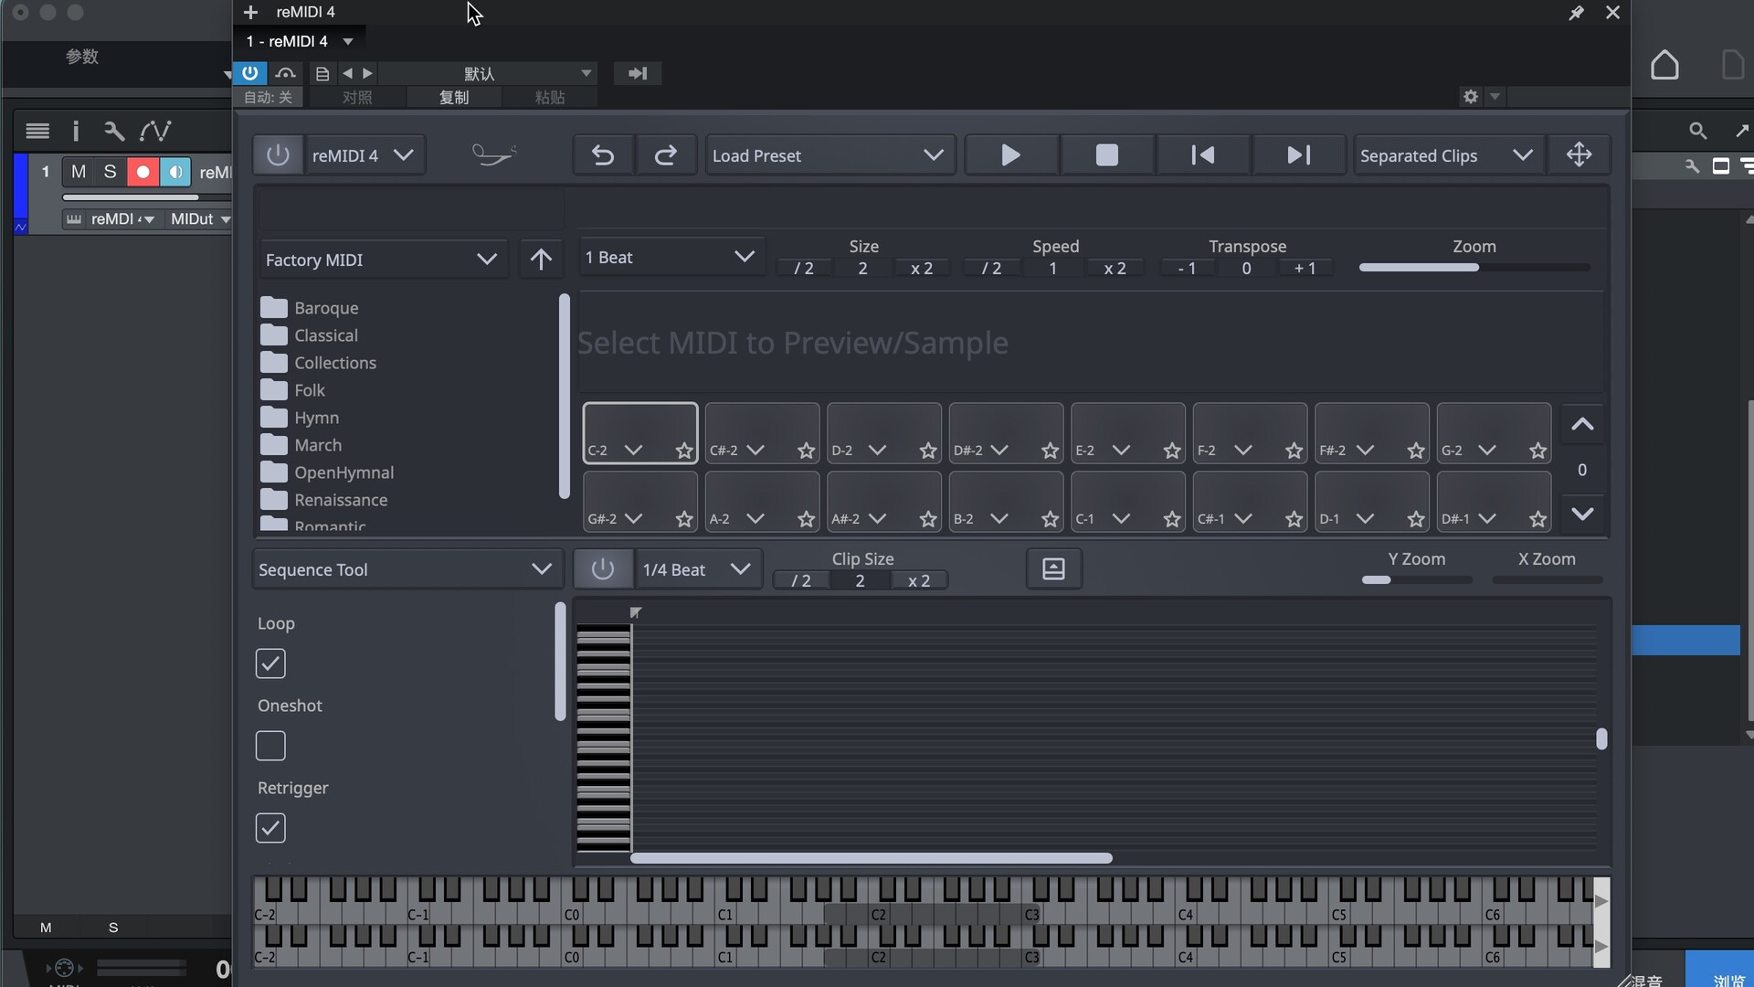
Task: Toggle record arm on track 1
Action: 143,172
